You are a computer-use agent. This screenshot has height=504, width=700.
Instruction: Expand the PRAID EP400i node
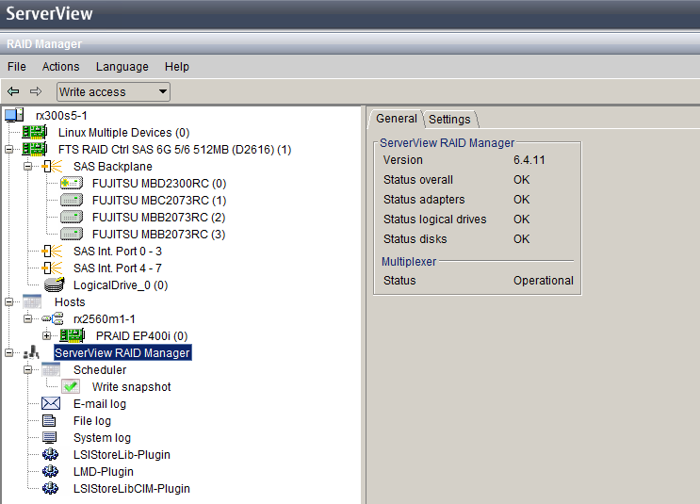click(46, 335)
